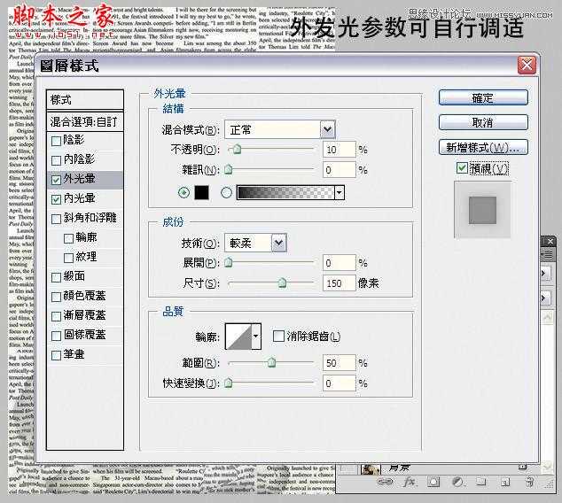Screen dimensions: 562x503
Task: Click the 展開 value field
Action: [x=340, y=263]
